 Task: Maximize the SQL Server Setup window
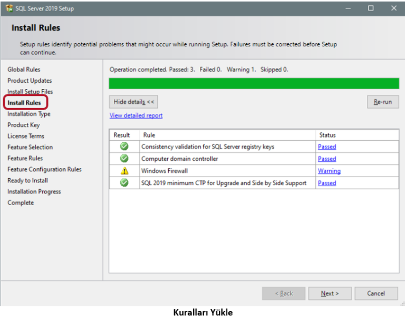[371, 8]
